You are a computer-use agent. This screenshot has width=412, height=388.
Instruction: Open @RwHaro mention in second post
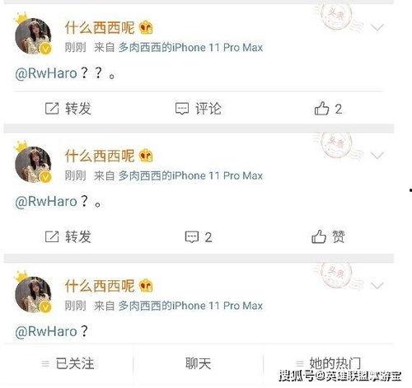46,202
